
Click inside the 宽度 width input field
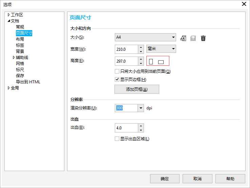126,49
